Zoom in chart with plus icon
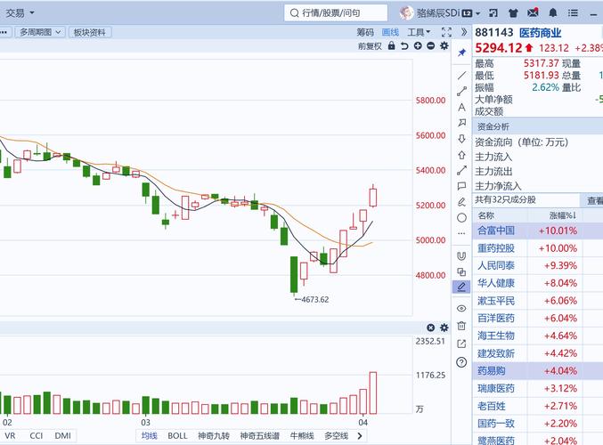Image resolution: width=603 pixels, height=445 pixels. click(x=418, y=46)
